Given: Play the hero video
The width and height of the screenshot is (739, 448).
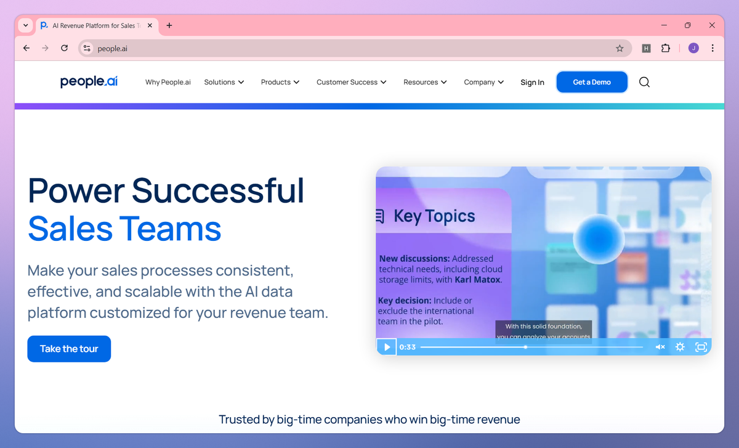Looking at the screenshot, I should (x=387, y=347).
